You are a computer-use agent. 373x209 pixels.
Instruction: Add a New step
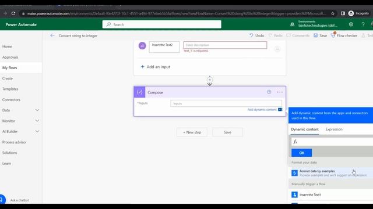click(192, 132)
